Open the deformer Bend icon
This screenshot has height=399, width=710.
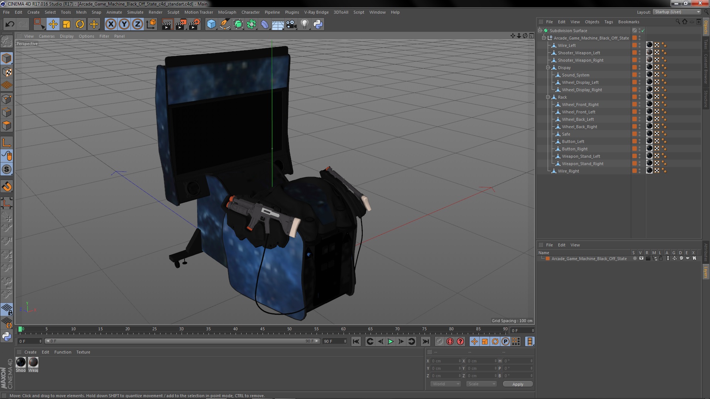(265, 24)
